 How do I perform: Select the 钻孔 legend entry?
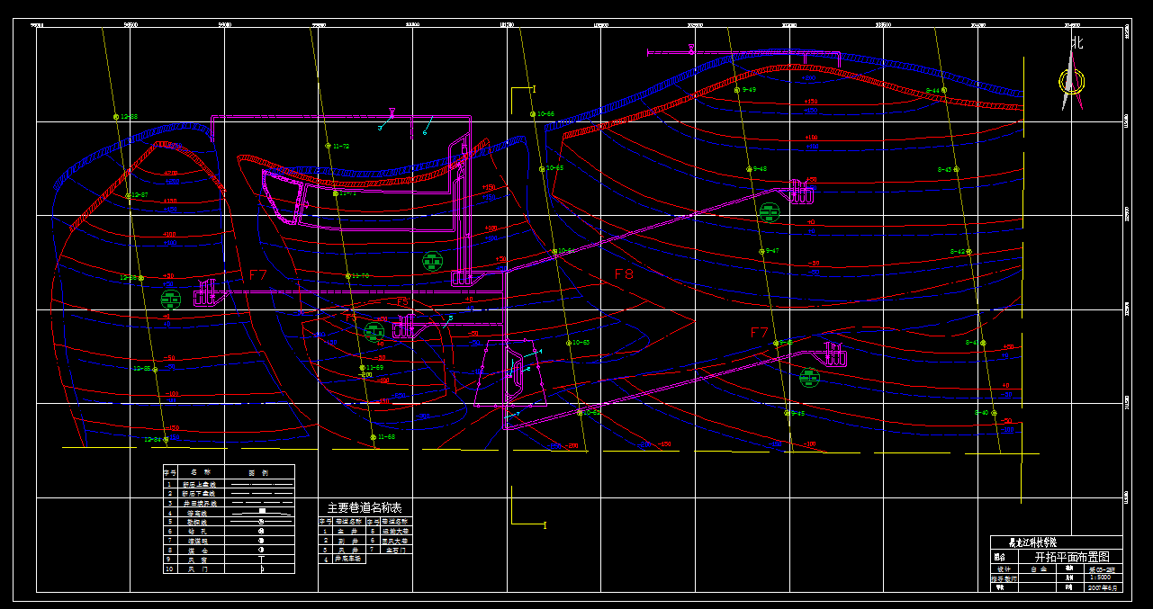tap(197, 531)
